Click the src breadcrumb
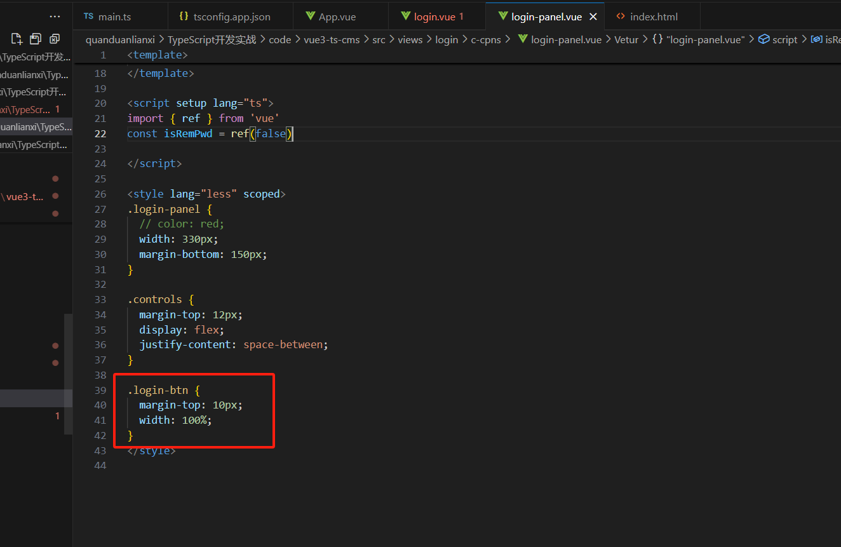The width and height of the screenshot is (841, 547). pos(379,39)
